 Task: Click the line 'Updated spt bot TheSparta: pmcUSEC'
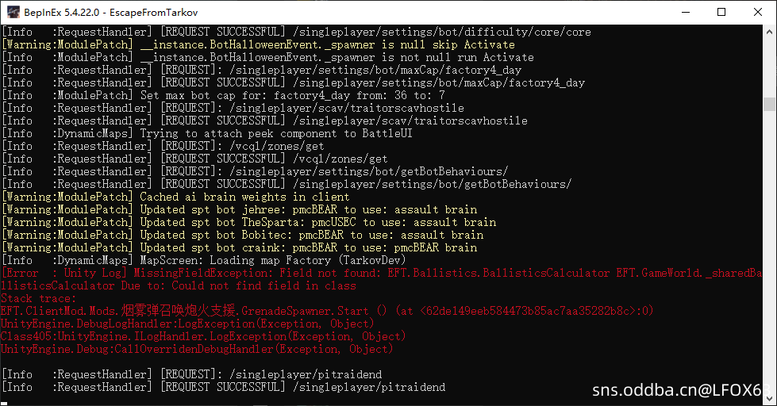pyautogui.click(x=248, y=222)
